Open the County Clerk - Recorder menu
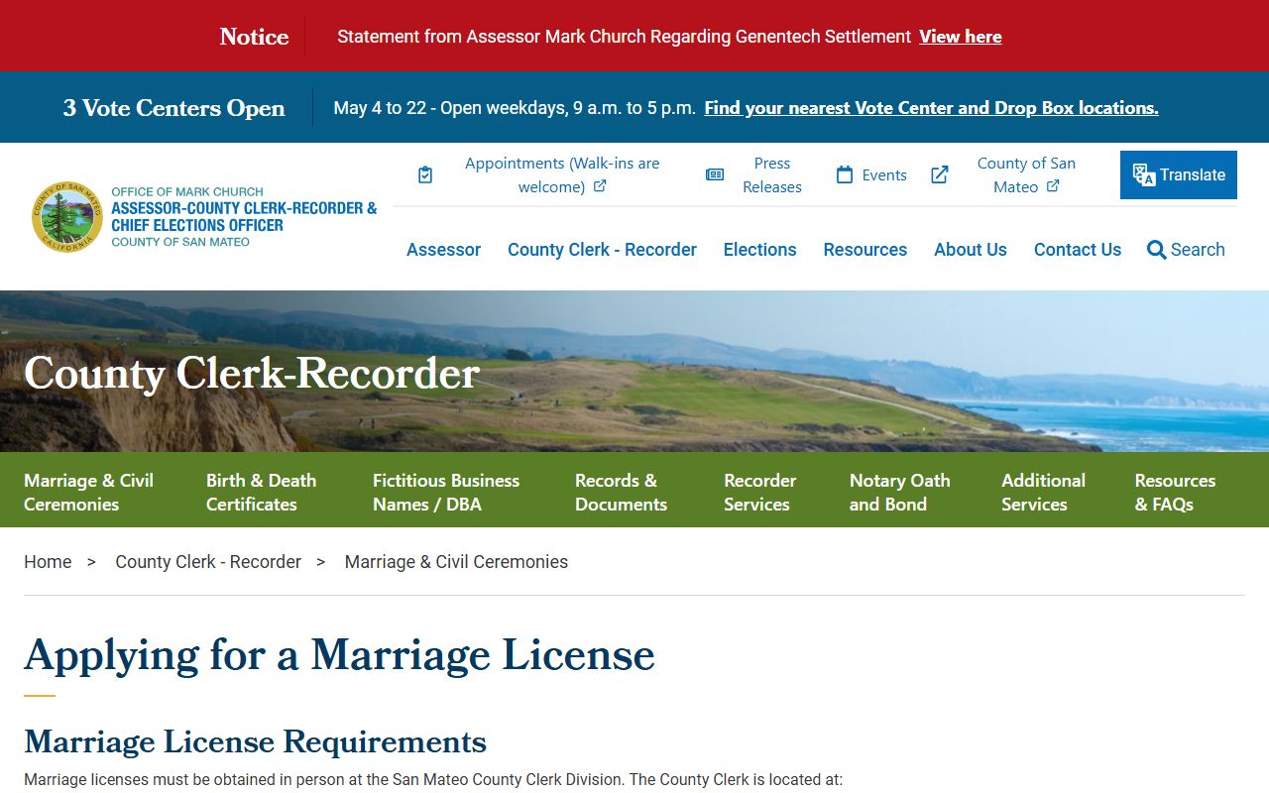 pyautogui.click(x=602, y=250)
